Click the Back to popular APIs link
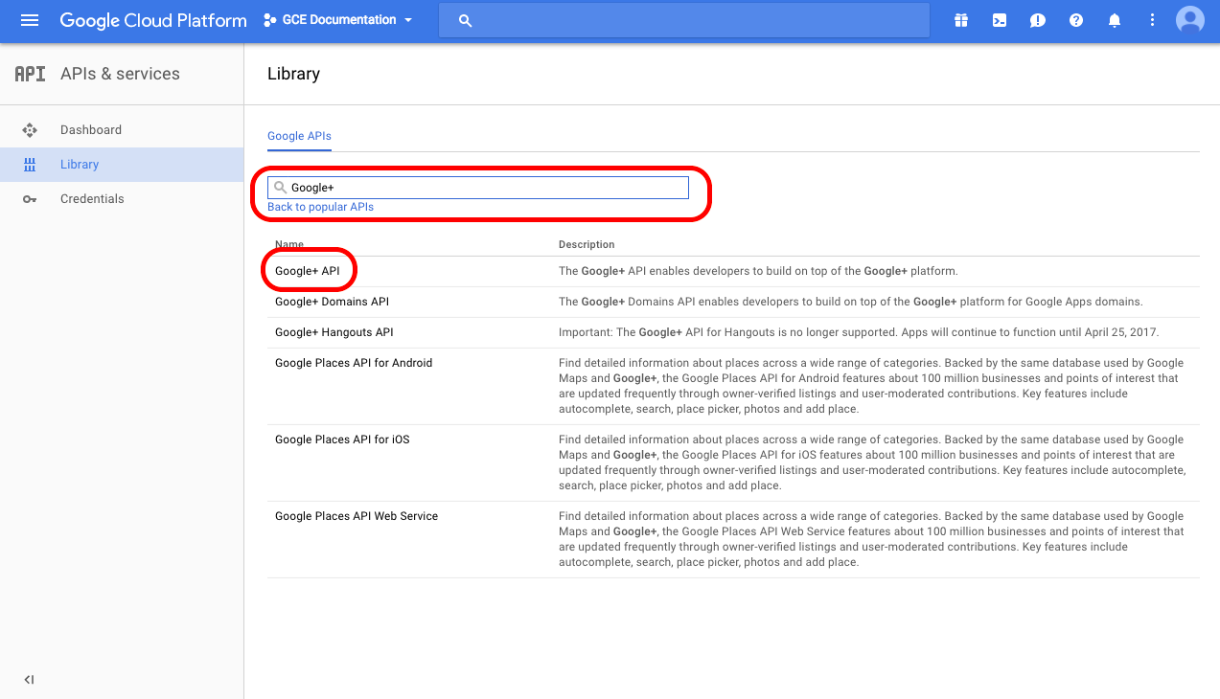 (x=320, y=207)
